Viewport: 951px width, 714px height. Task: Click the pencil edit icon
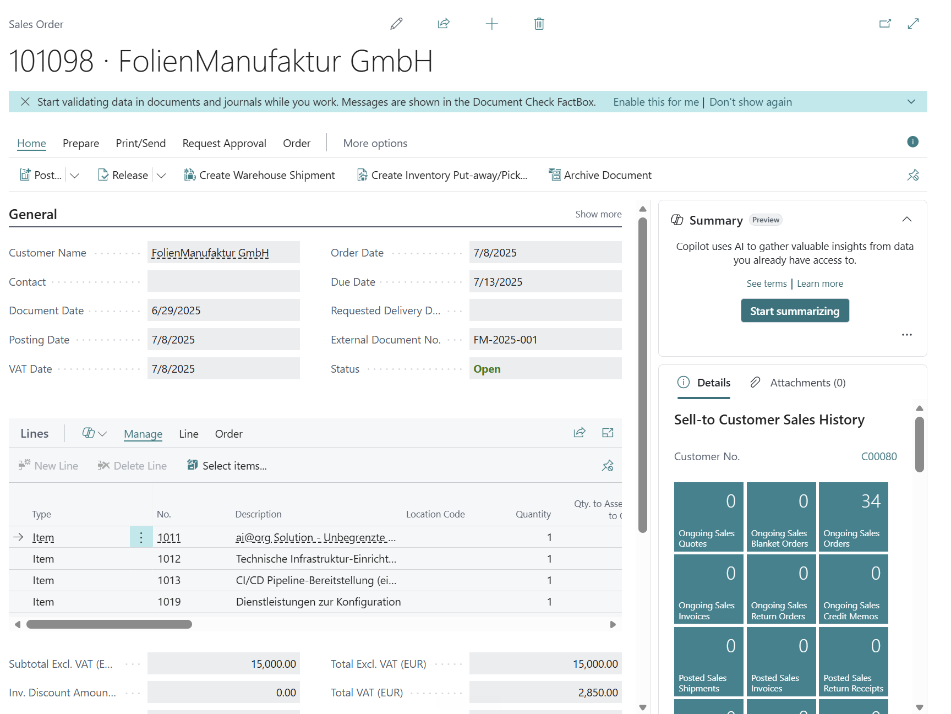[x=396, y=24]
